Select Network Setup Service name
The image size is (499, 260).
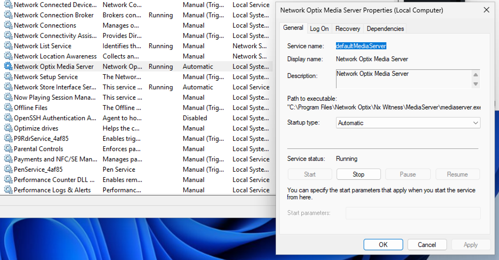46,77
